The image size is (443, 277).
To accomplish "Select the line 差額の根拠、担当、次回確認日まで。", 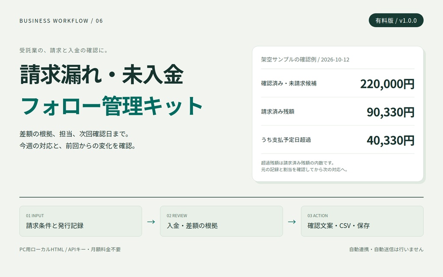I will pos(74,134).
